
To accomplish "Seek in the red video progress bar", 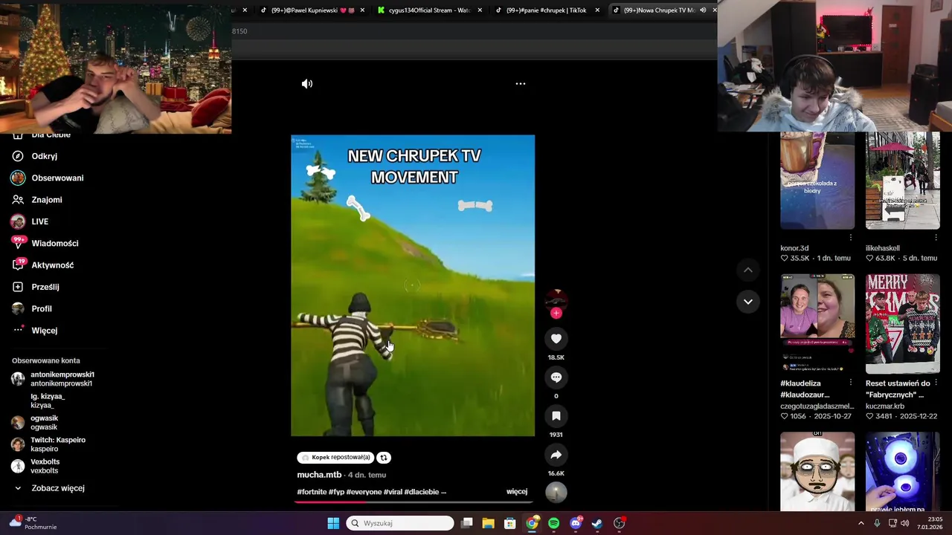I will coord(413,502).
